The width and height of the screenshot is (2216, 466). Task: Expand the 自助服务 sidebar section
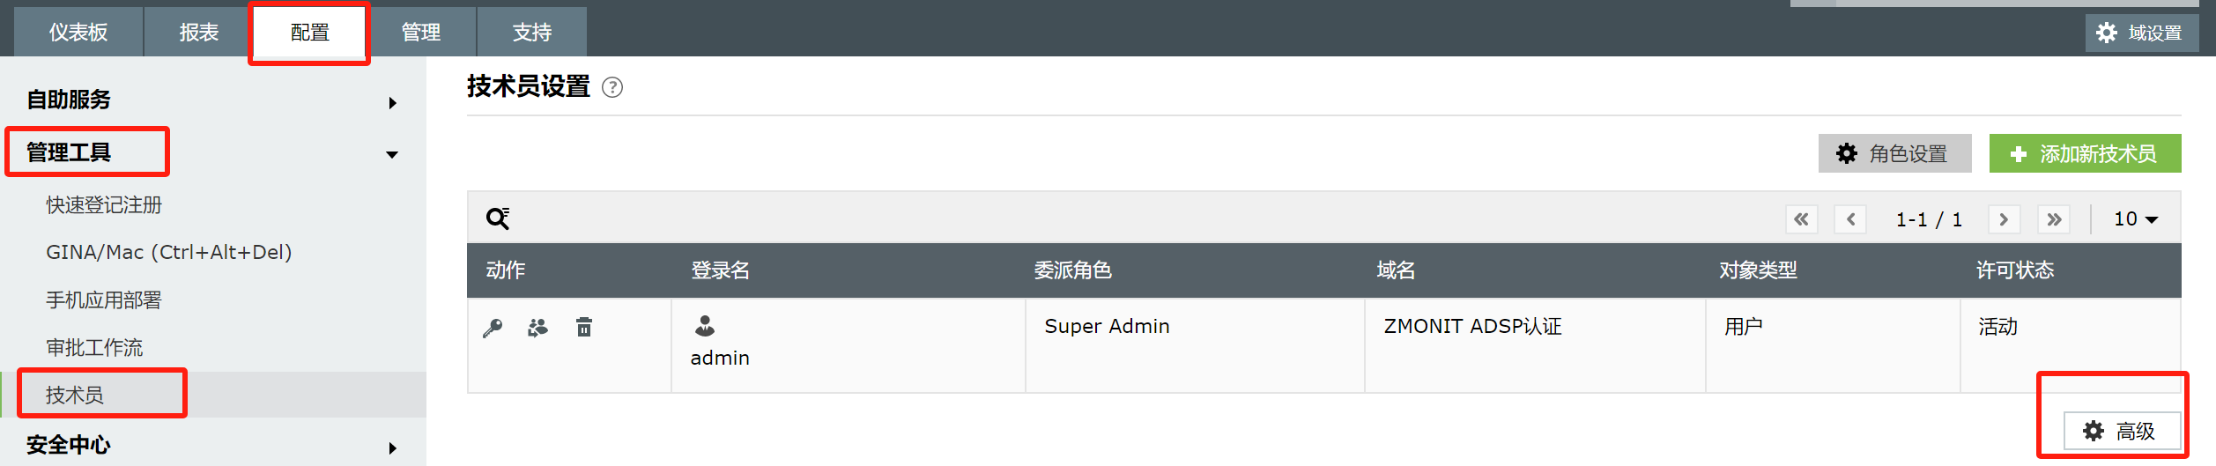coord(392,103)
